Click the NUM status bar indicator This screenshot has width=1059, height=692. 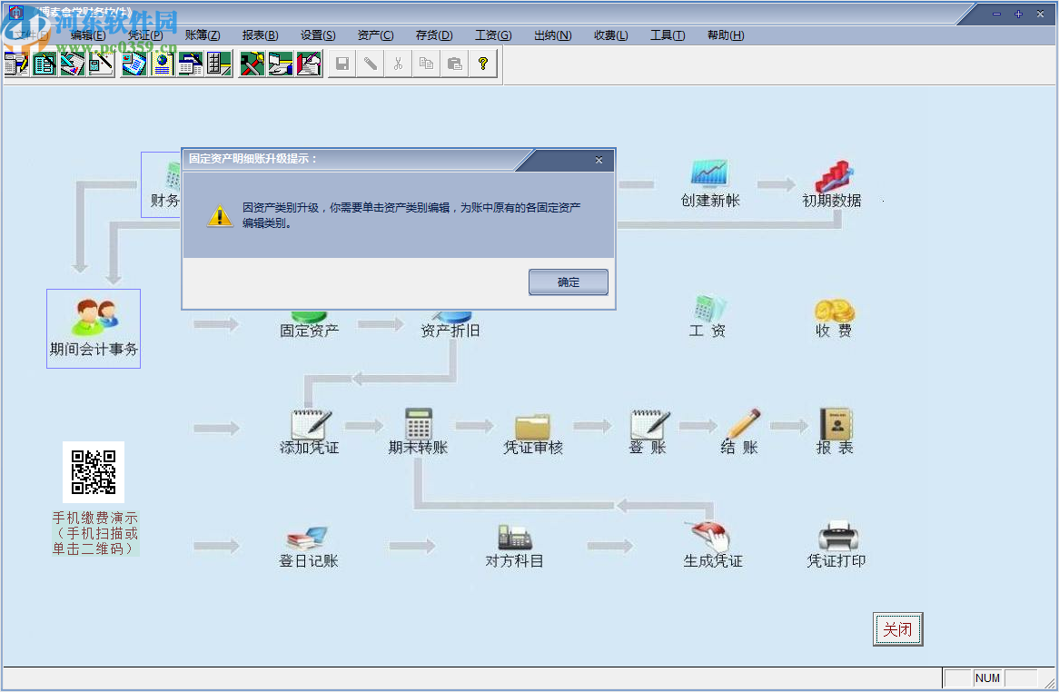coord(987,677)
